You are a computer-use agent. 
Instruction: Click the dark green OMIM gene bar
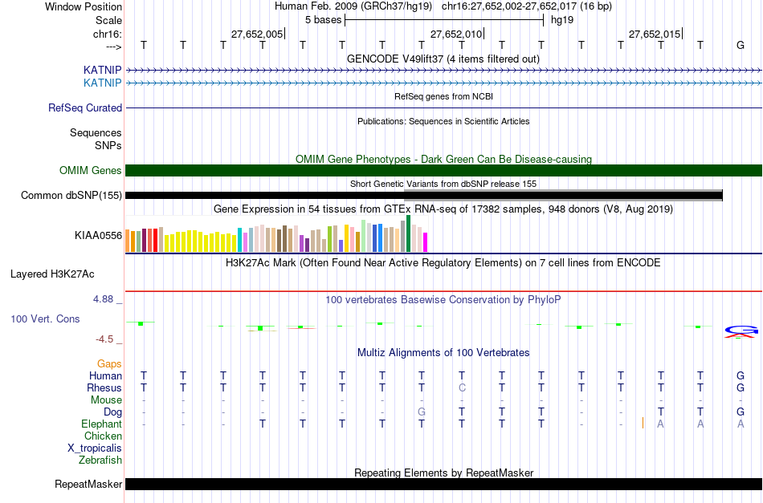tap(443, 171)
